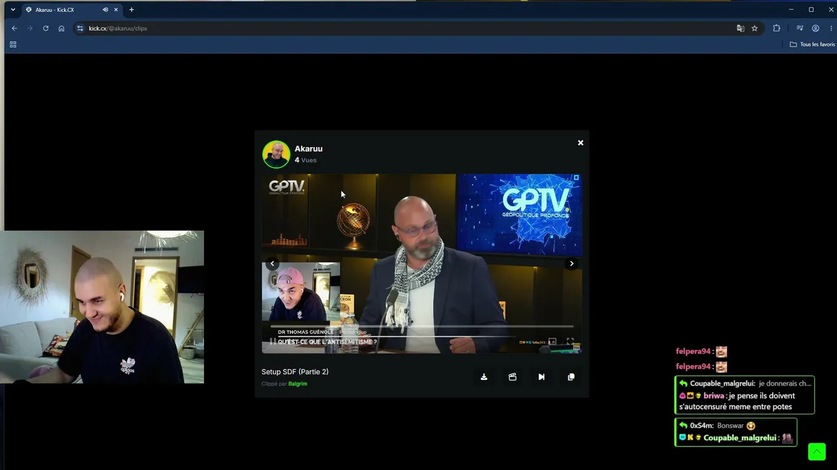This screenshot has width=837, height=470.
Task: View site information for kick.cx
Action: 80,28
